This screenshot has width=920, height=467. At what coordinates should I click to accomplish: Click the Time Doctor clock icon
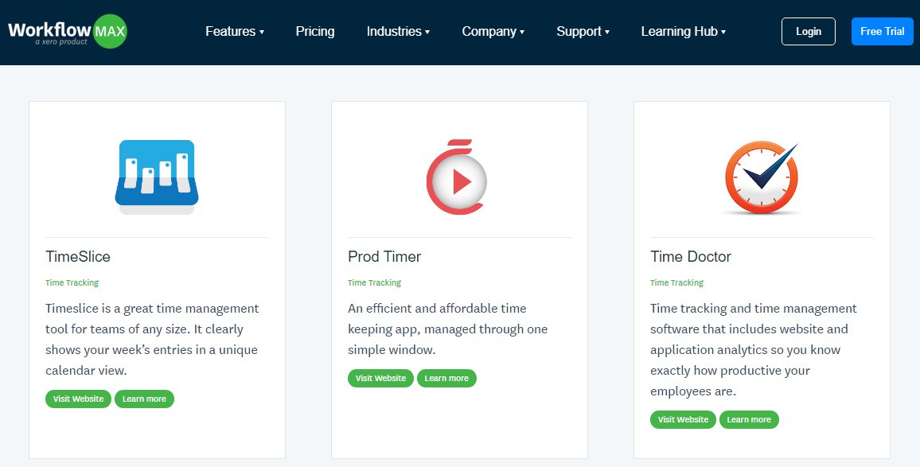coord(762,177)
